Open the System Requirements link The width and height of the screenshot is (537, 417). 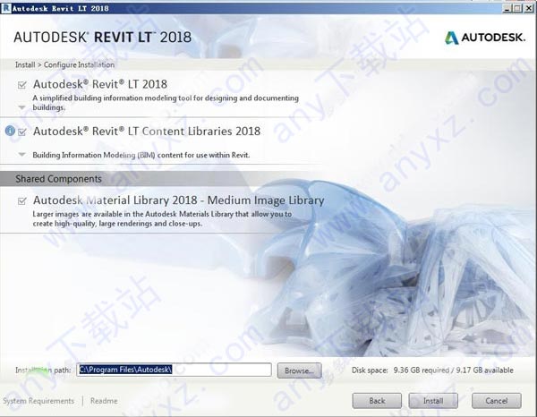coord(38,401)
